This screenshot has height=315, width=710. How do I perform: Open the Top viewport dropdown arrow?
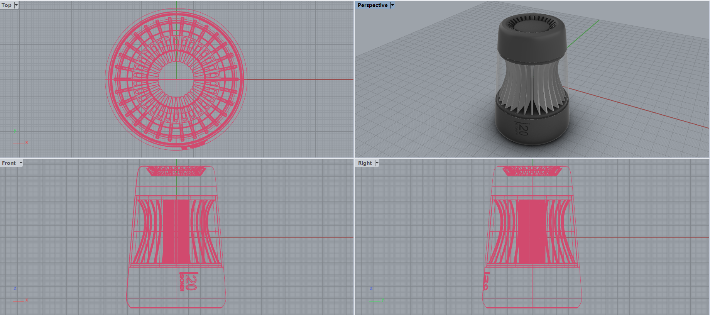pyautogui.click(x=16, y=5)
